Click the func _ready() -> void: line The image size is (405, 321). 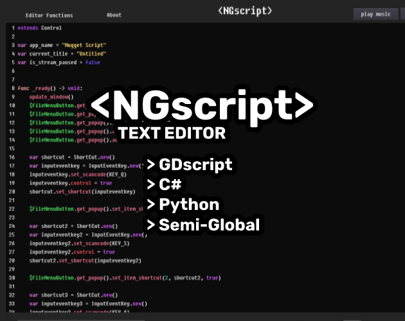pos(50,88)
